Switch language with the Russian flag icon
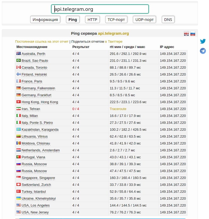209x219 pixels. 193,33
